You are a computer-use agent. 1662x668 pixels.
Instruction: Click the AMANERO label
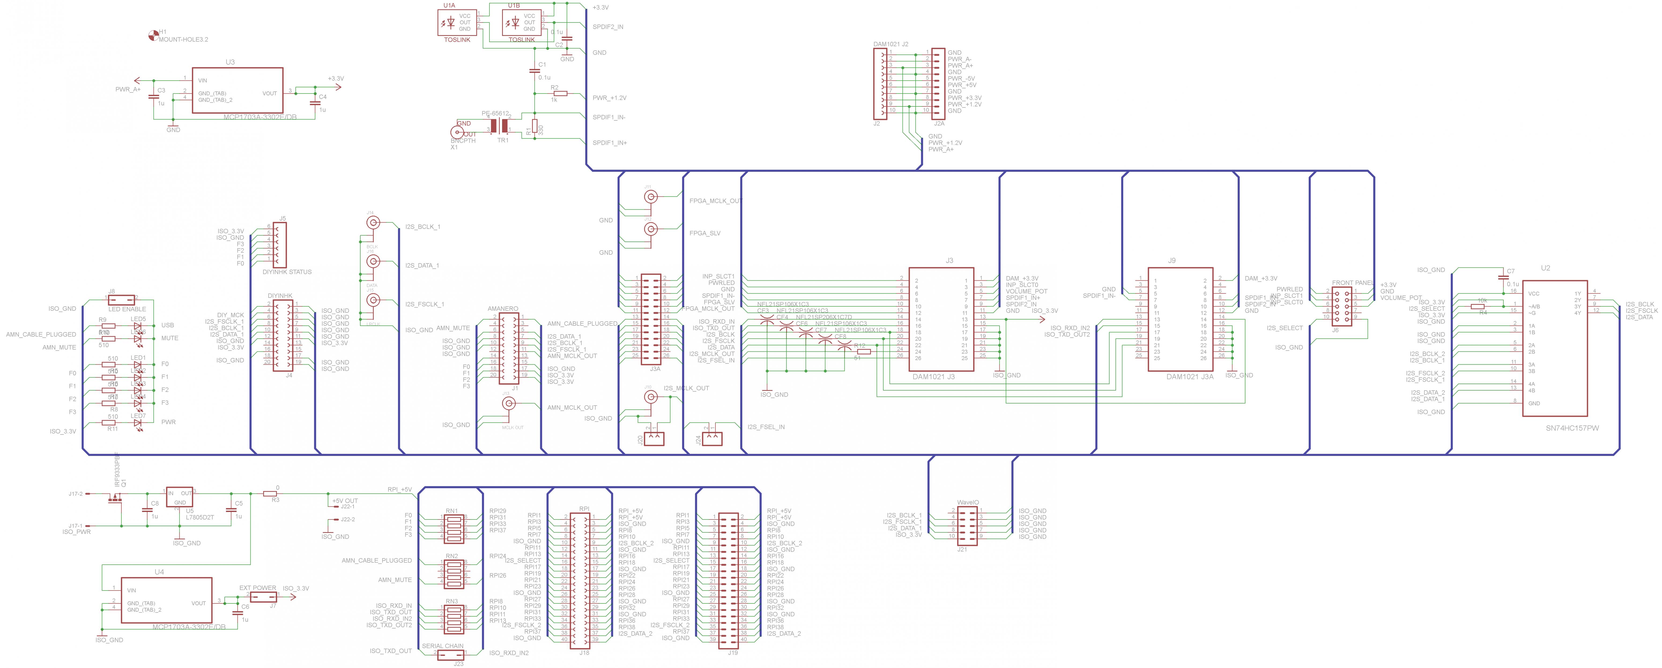pos(503,309)
